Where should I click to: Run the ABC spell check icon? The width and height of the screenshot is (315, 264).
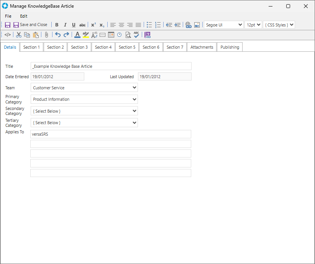136,35
